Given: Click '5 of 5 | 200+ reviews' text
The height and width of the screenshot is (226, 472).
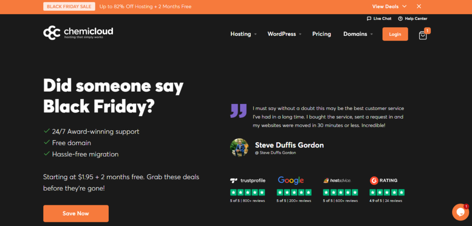Looking at the screenshot, I should click(x=294, y=201).
